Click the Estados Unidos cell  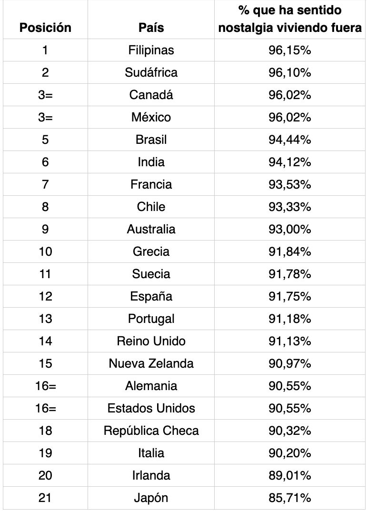(x=151, y=408)
